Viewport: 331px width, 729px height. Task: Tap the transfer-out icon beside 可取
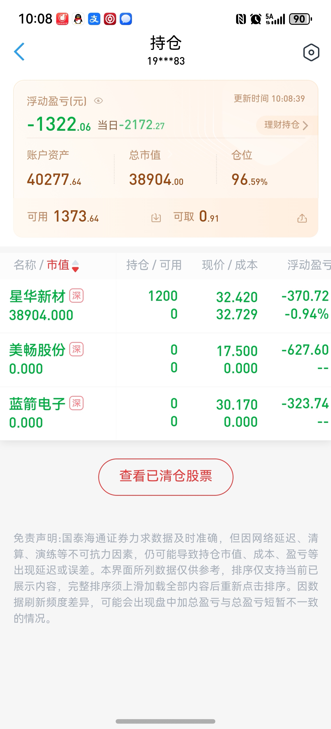click(x=302, y=218)
